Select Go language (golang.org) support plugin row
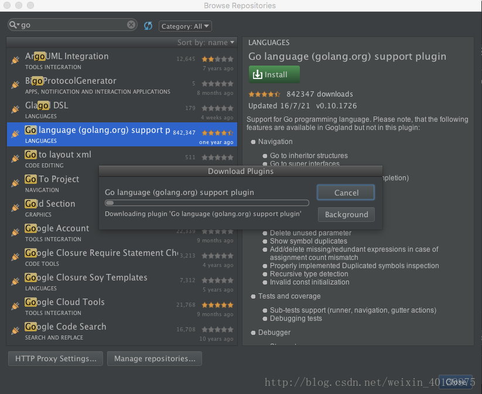The width and height of the screenshot is (482, 394). coord(122,134)
